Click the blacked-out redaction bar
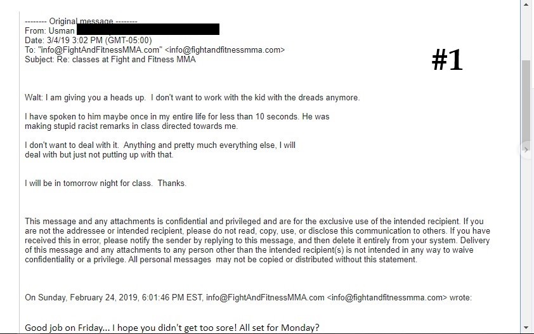 click(x=148, y=29)
